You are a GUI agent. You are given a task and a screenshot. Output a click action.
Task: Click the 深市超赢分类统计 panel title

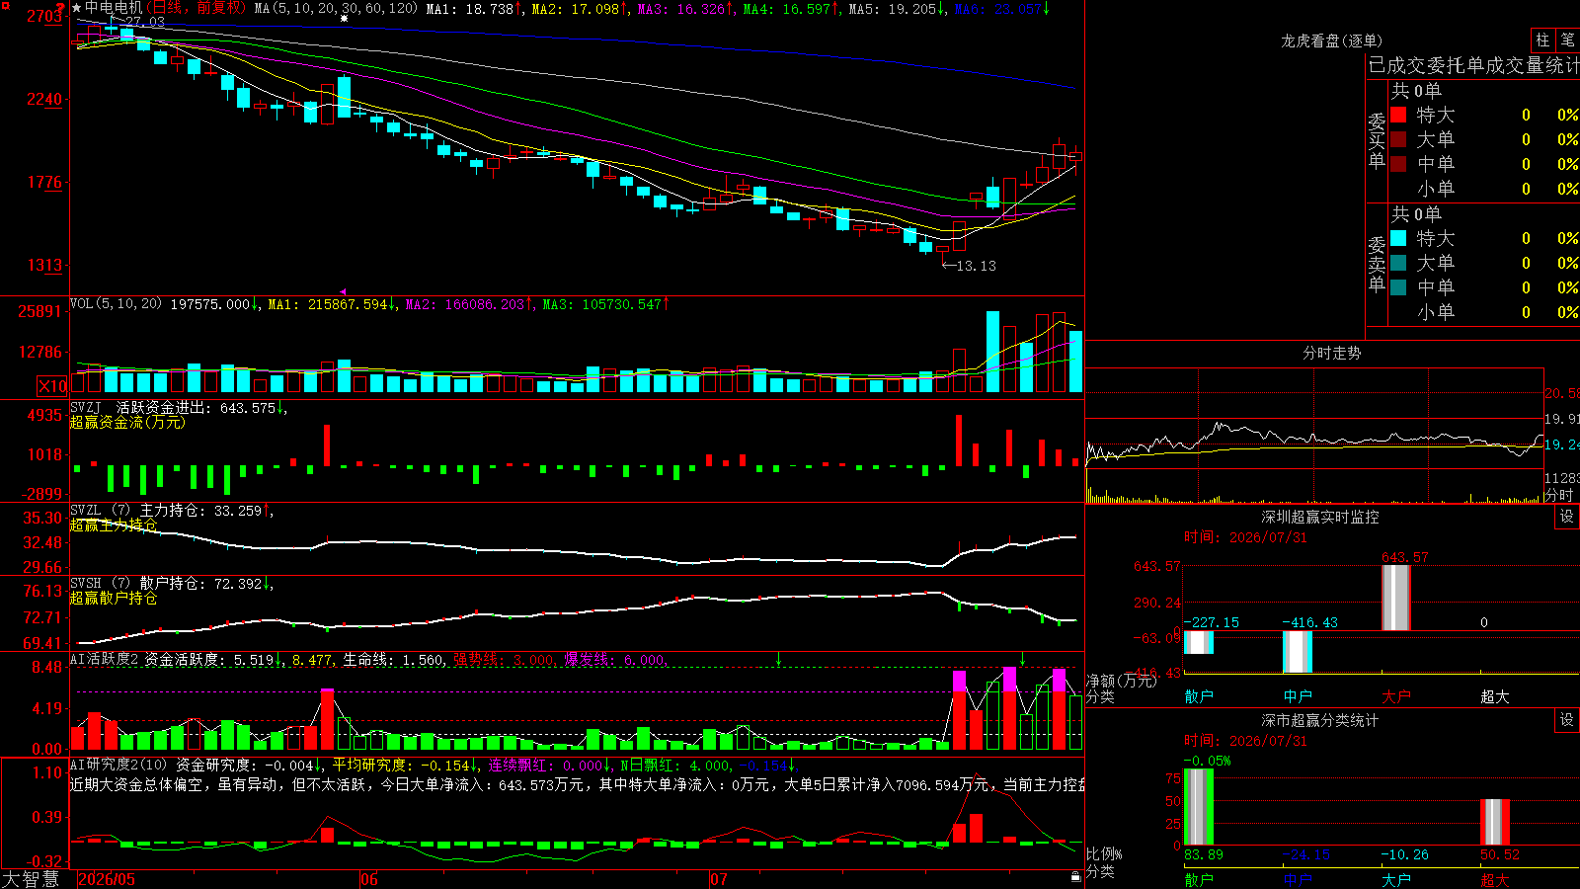click(x=1319, y=720)
